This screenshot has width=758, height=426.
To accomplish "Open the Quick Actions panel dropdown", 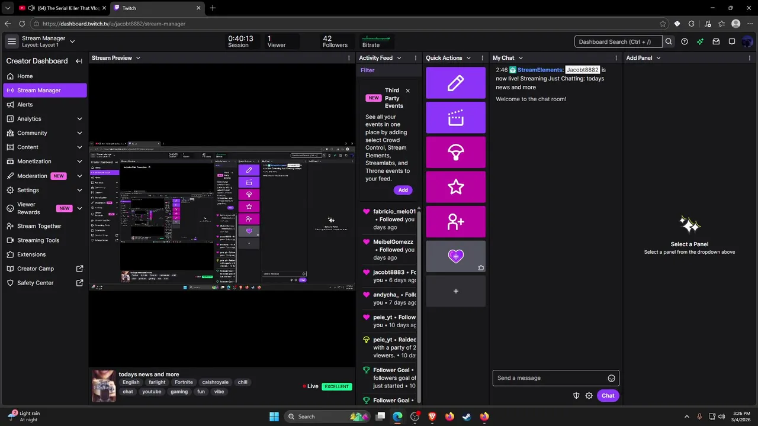I will tap(468, 58).
